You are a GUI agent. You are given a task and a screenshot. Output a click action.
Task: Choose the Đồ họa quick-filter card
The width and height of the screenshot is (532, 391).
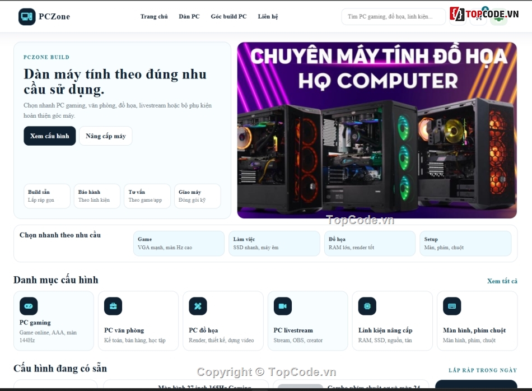click(x=370, y=243)
